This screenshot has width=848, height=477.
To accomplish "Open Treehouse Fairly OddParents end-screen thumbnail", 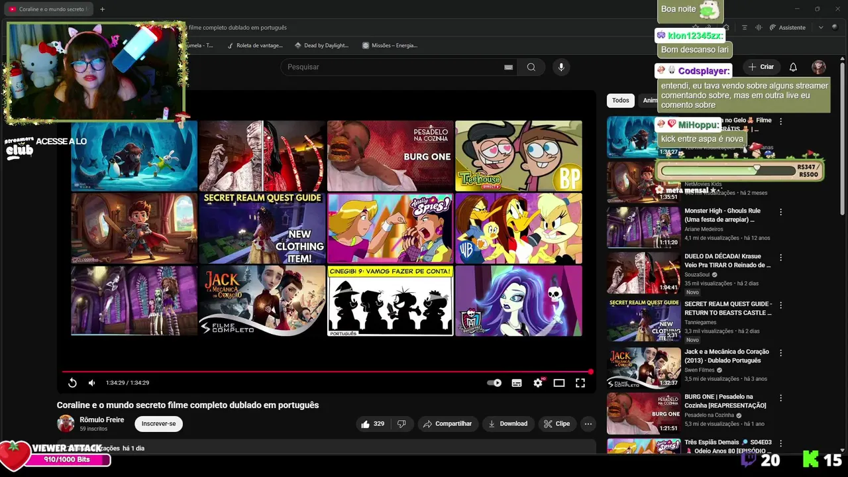I will point(519,156).
